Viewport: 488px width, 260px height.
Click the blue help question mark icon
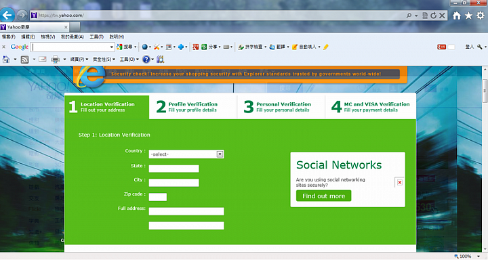tap(146, 59)
